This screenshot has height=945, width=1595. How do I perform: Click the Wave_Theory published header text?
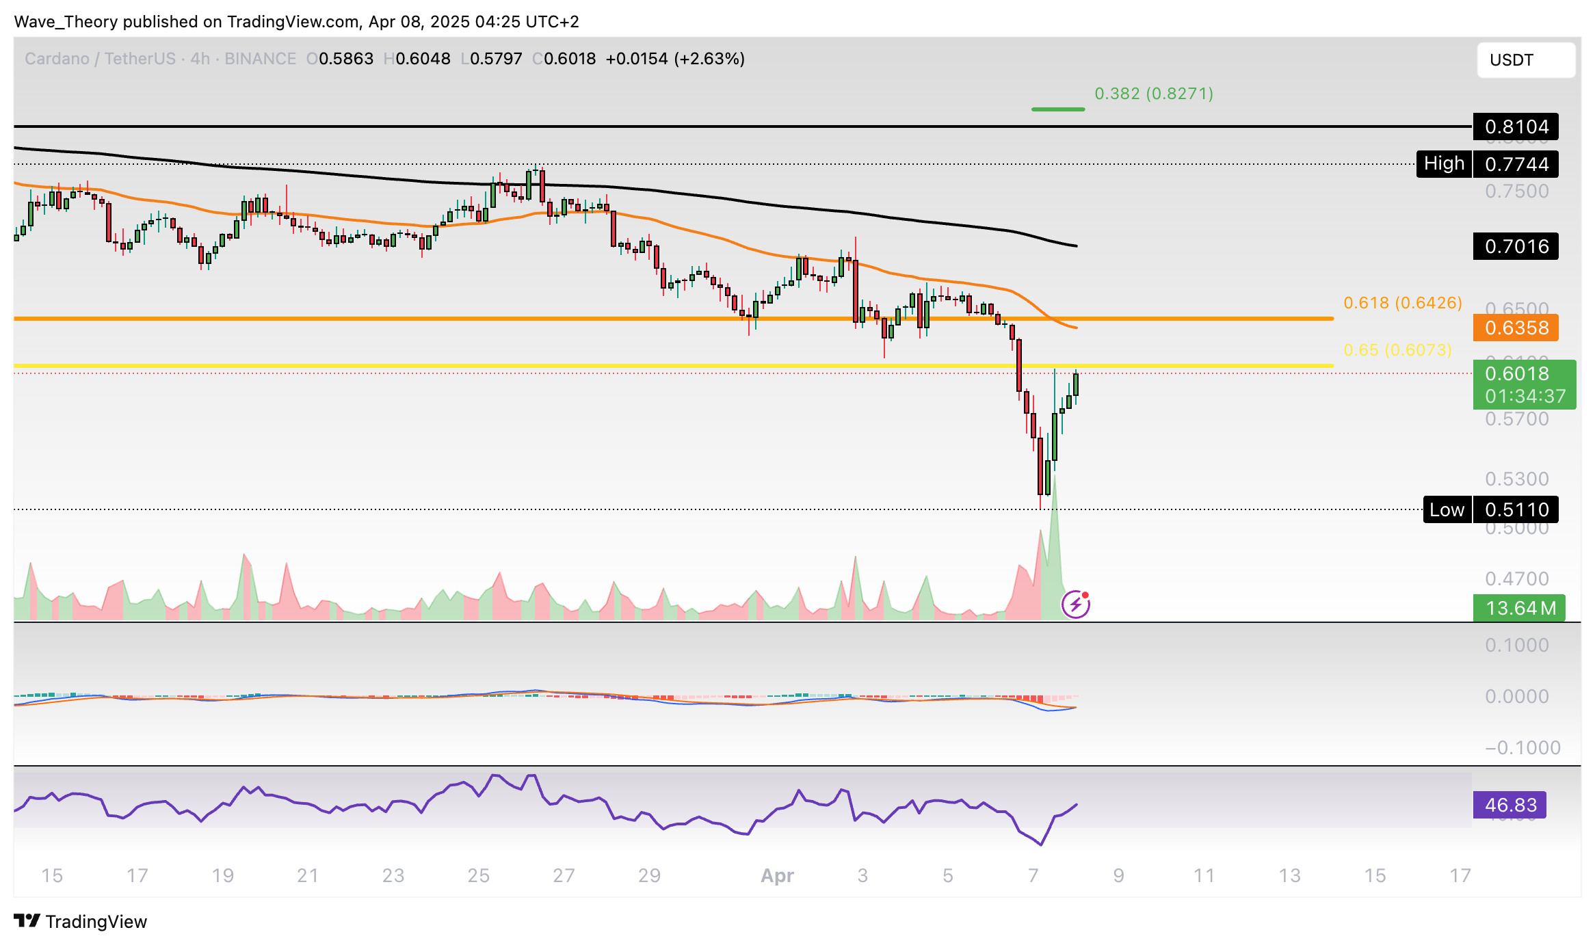(296, 22)
